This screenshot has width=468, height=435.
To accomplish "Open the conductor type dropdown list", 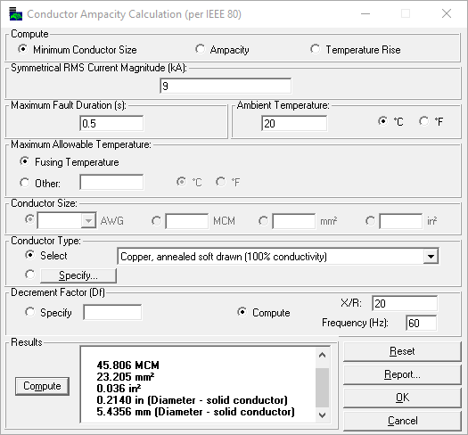I will 431,257.
